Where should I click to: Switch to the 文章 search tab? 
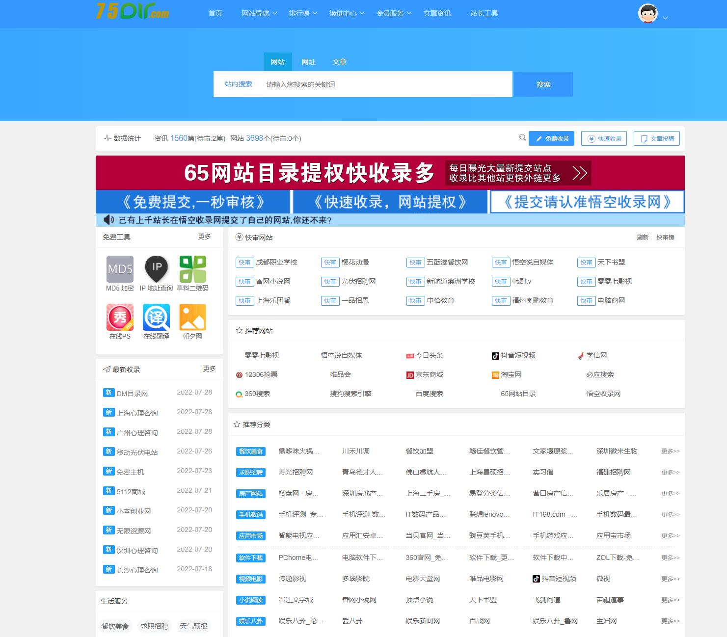339,62
